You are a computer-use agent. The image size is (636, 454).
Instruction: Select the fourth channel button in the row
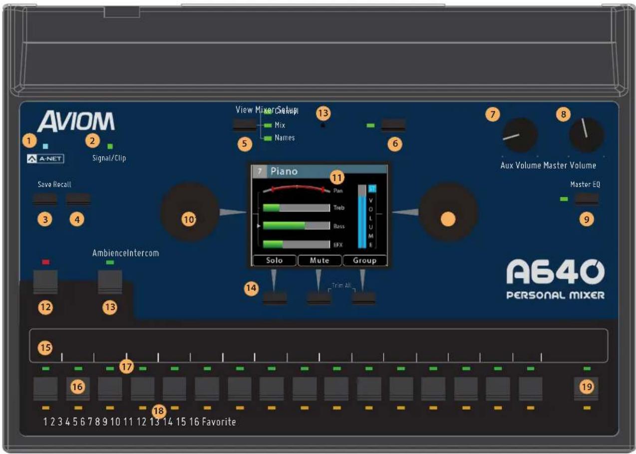[x=143, y=389]
